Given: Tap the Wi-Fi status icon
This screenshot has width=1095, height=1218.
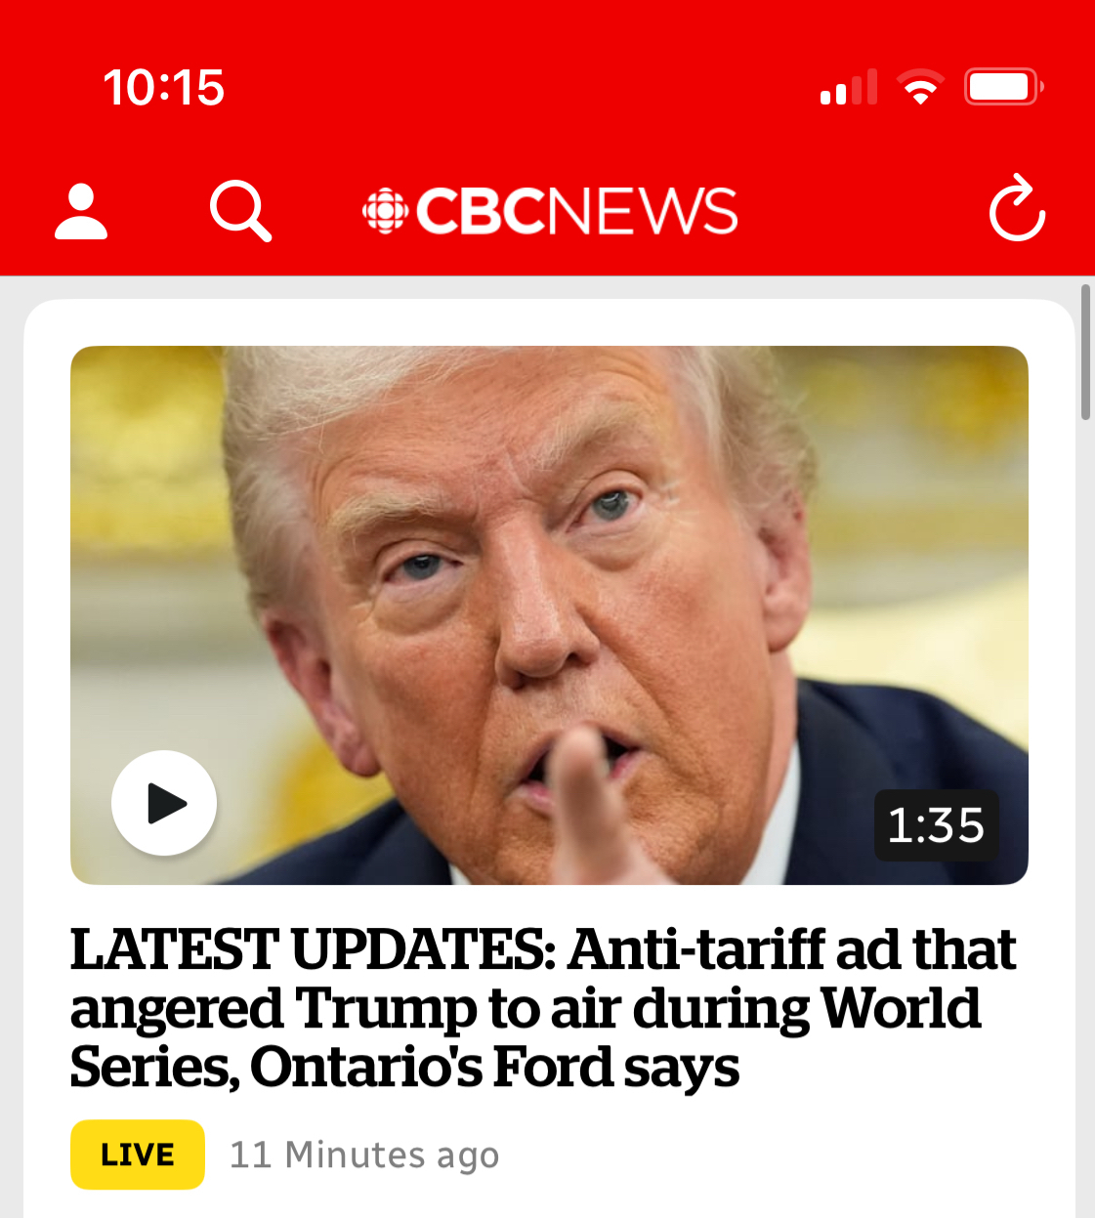Looking at the screenshot, I should coord(920,87).
